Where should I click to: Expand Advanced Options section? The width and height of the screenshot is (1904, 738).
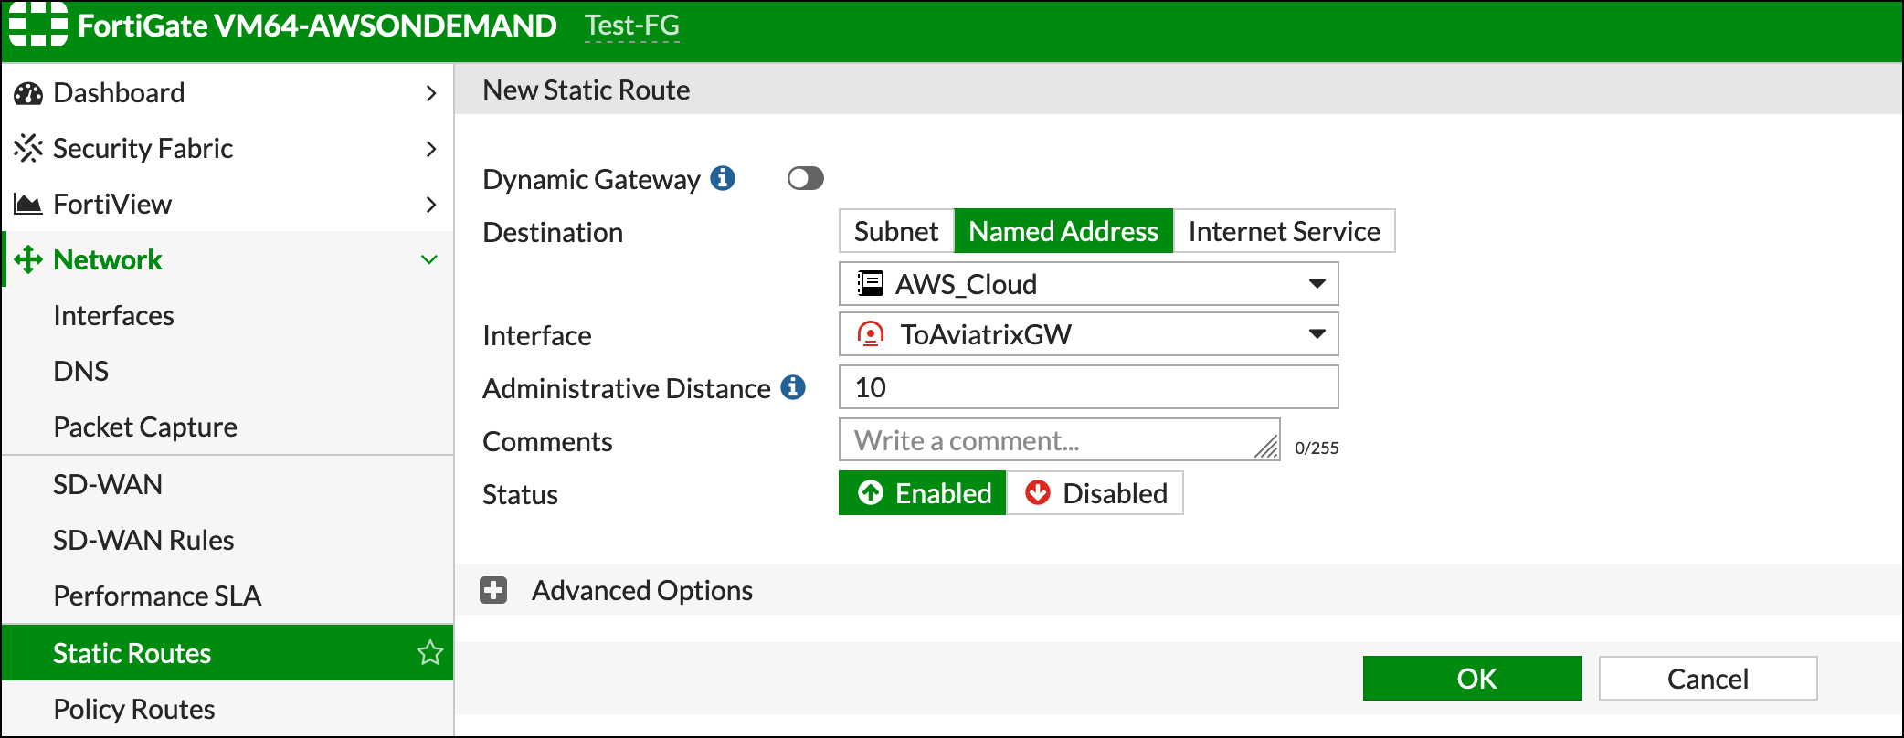tap(494, 591)
